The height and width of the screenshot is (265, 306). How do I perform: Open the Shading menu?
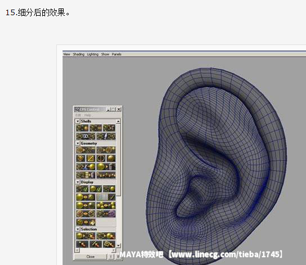[79, 54]
